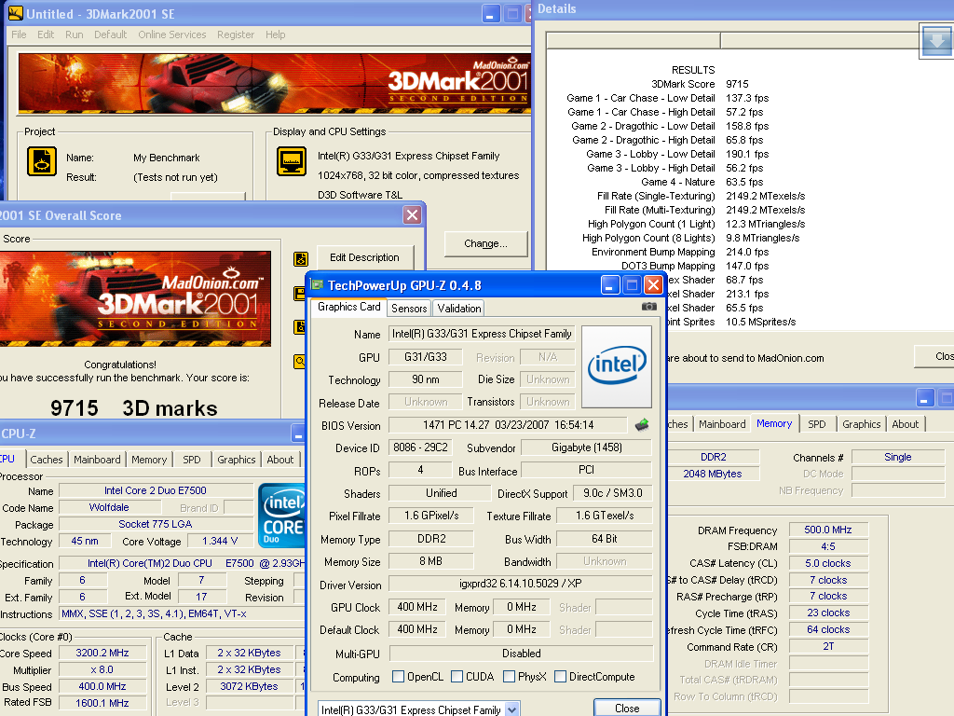This screenshot has height=716, width=954.
Task: Toggle the DirectCompute checkbox in GPU-Z
Action: click(x=560, y=677)
